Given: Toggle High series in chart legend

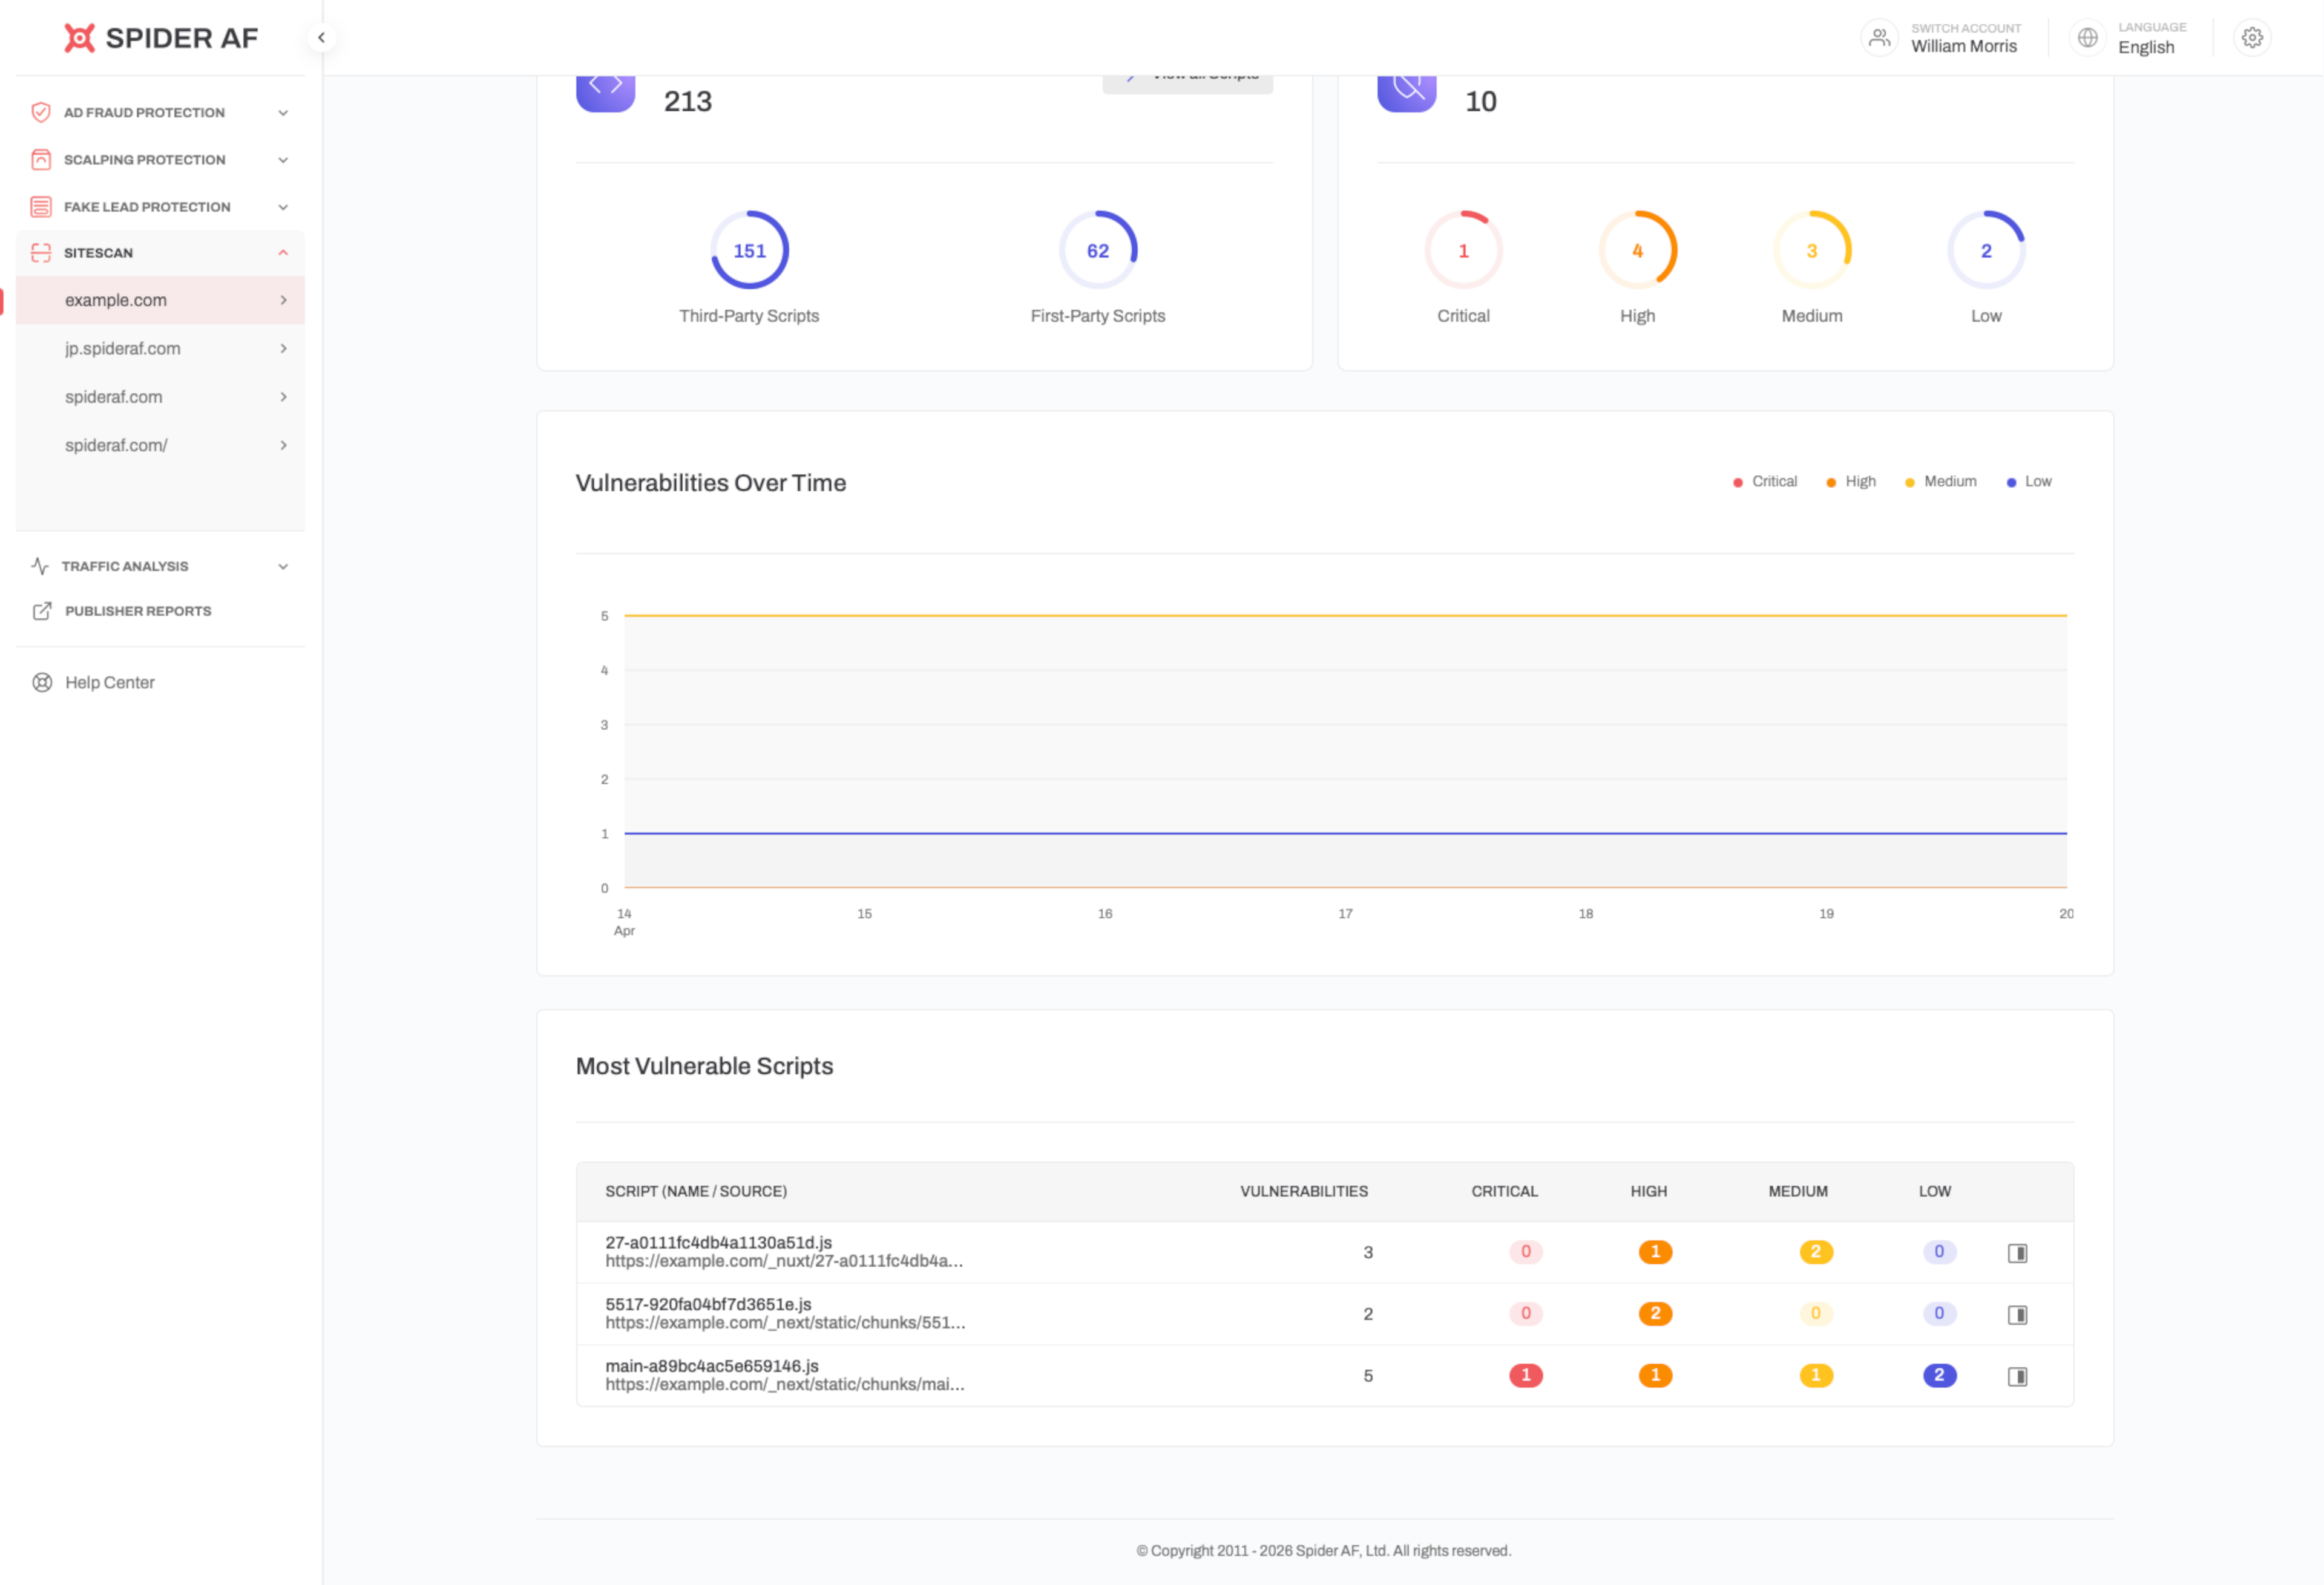Looking at the screenshot, I should pyautogui.click(x=1851, y=482).
